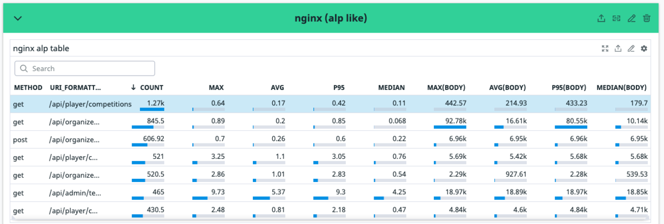Viewport: 664px width, 224px height.
Task: Click MAX(BODY) value 18.97k
Action: click(x=456, y=193)
